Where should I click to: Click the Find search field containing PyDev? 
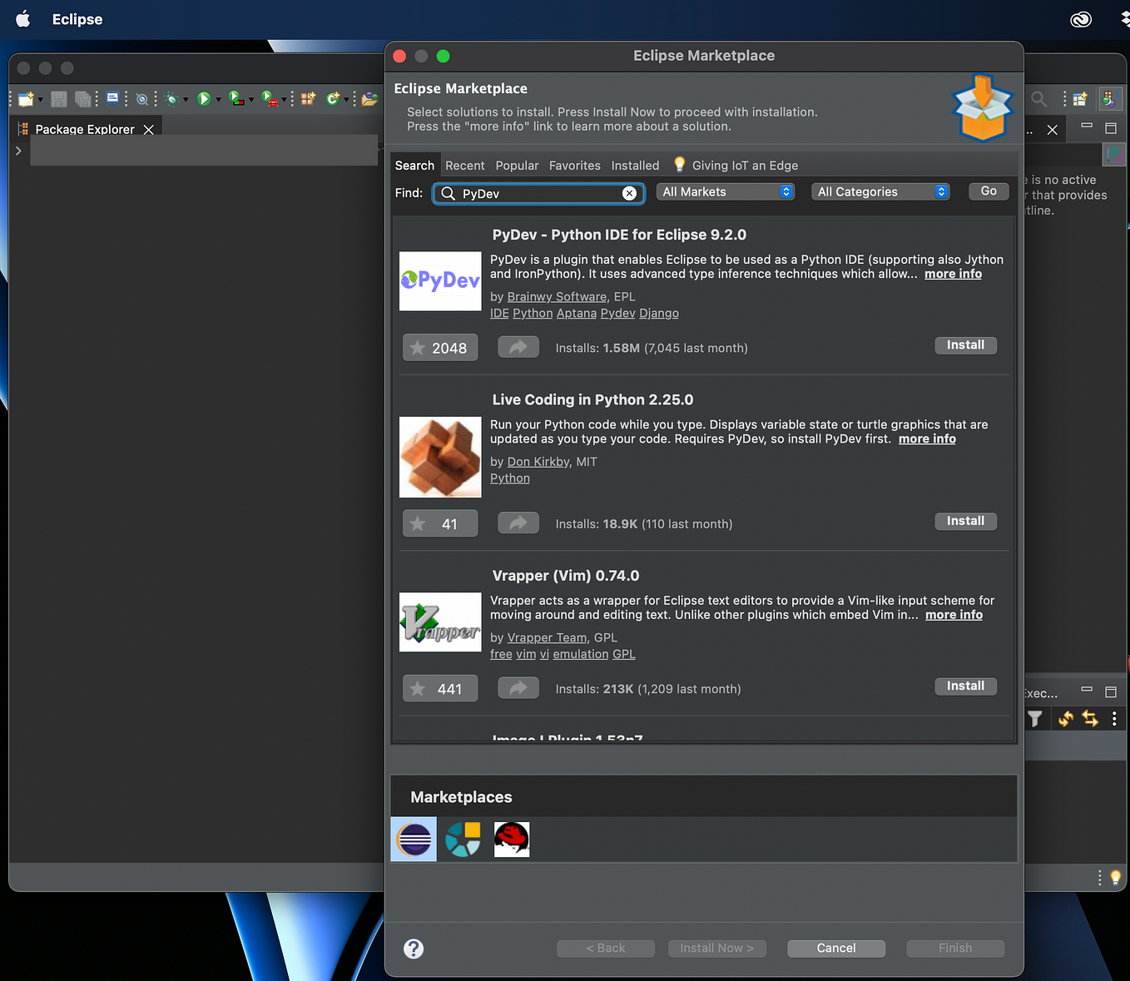(538, 193)
